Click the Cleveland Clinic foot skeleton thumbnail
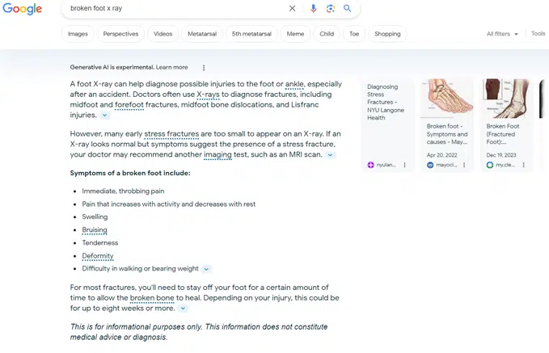549x353 pixels. 507,99
